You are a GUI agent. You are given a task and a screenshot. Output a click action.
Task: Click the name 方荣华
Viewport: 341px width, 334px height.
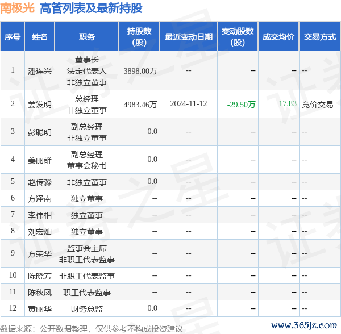point(40,254)
